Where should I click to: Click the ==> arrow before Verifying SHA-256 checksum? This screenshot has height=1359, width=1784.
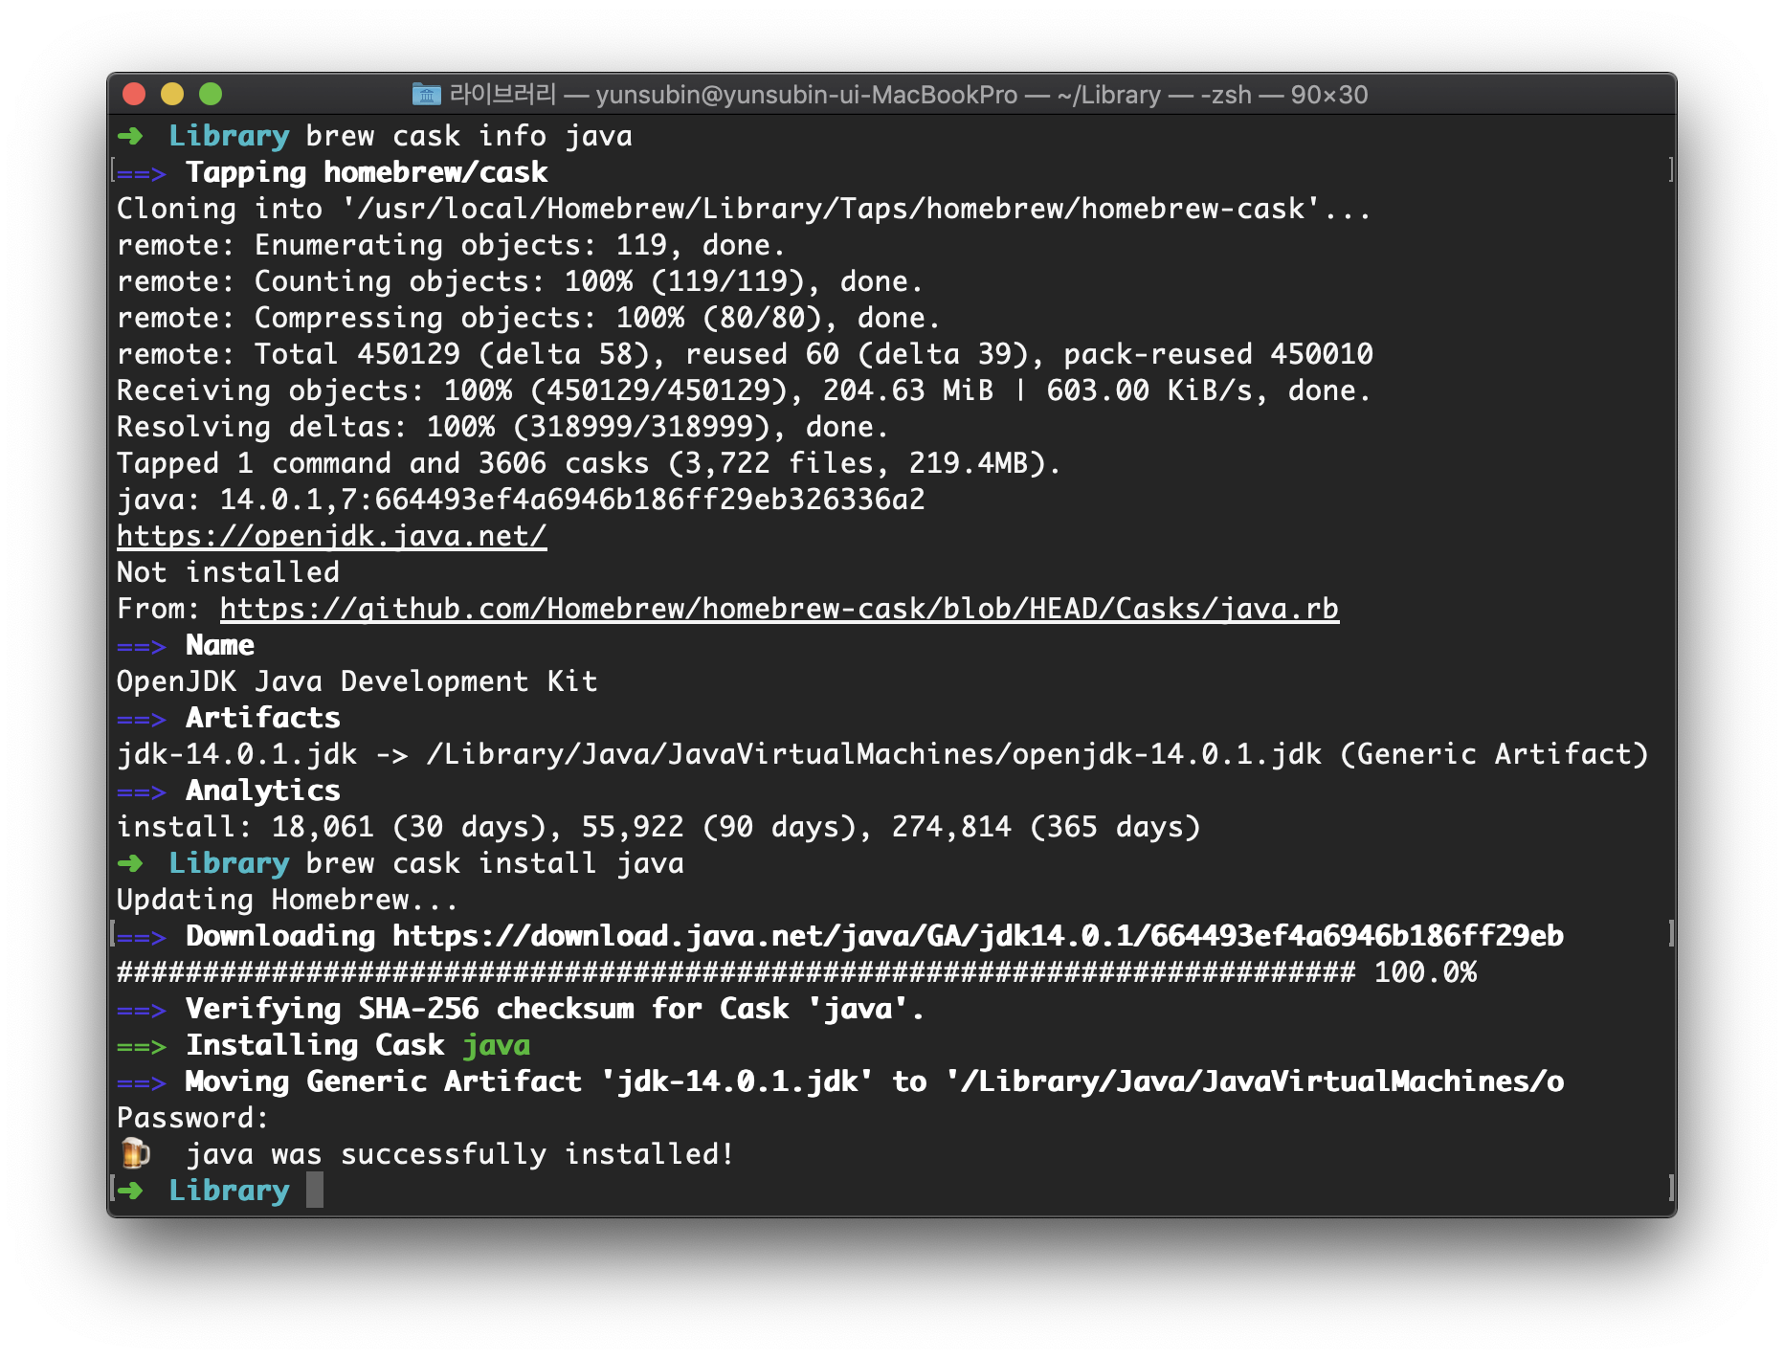[145, 1009]
